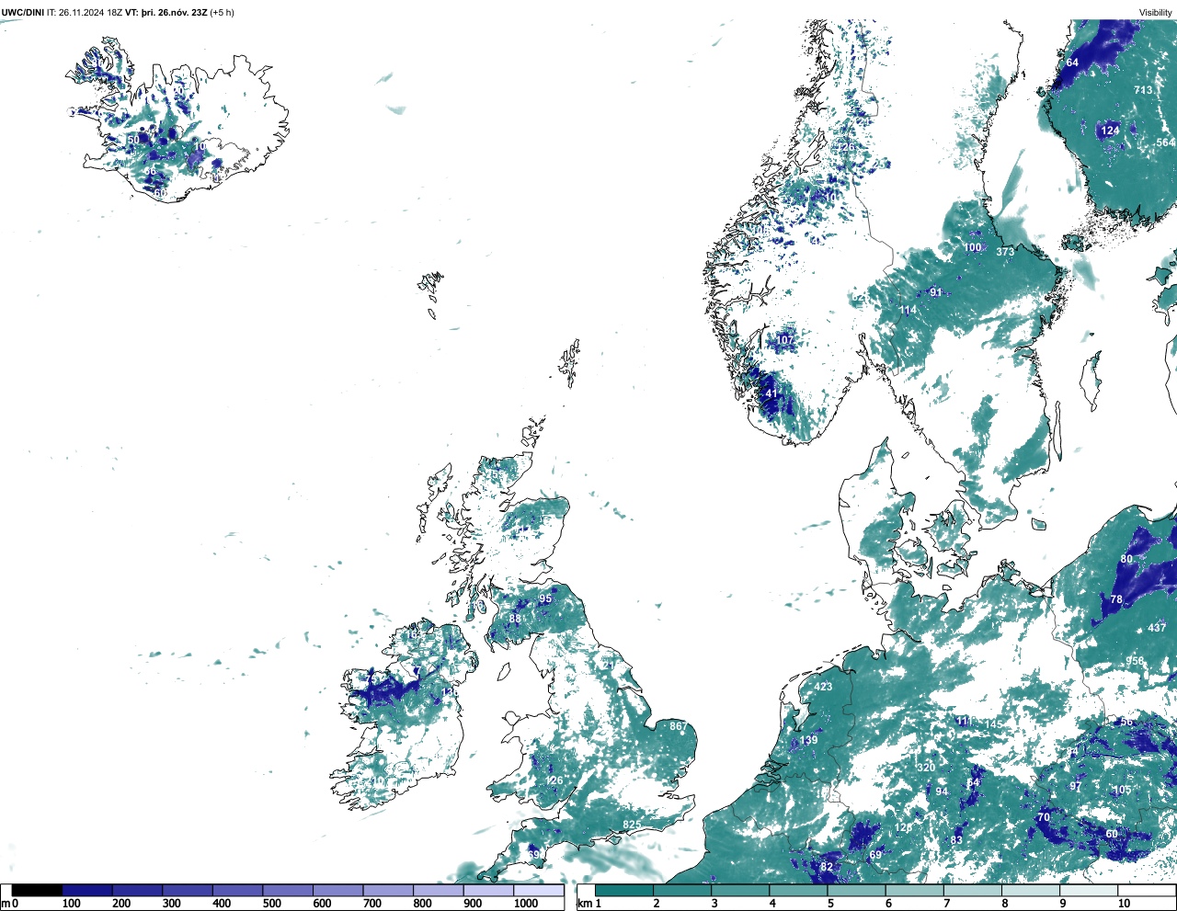Click the 9–10 km legend swatch
This screenshot has width=1177, height=911.
(x=1089, y=890)
